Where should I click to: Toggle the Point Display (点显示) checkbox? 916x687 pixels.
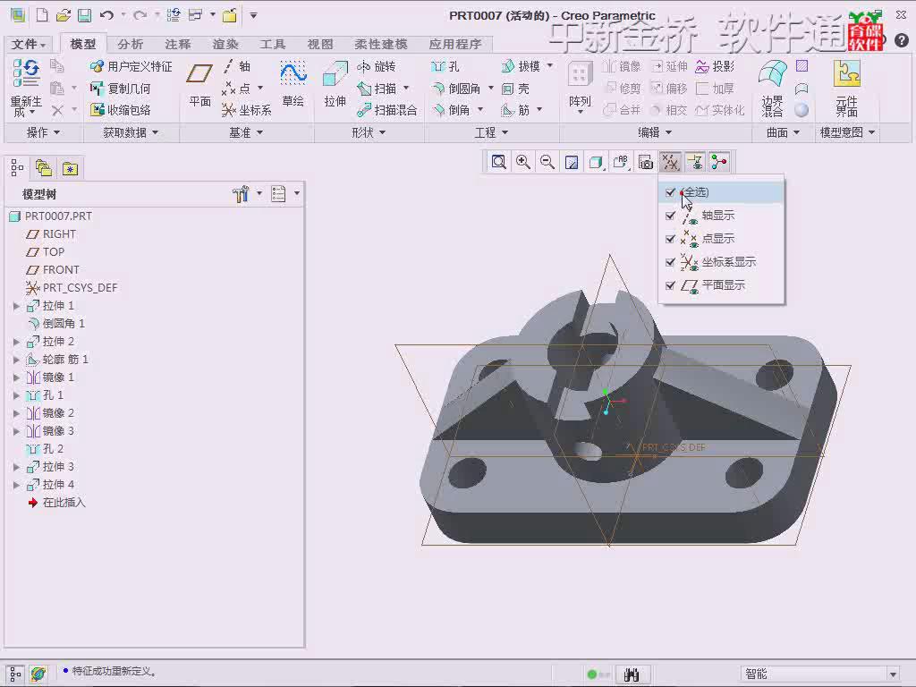[670, 239]
